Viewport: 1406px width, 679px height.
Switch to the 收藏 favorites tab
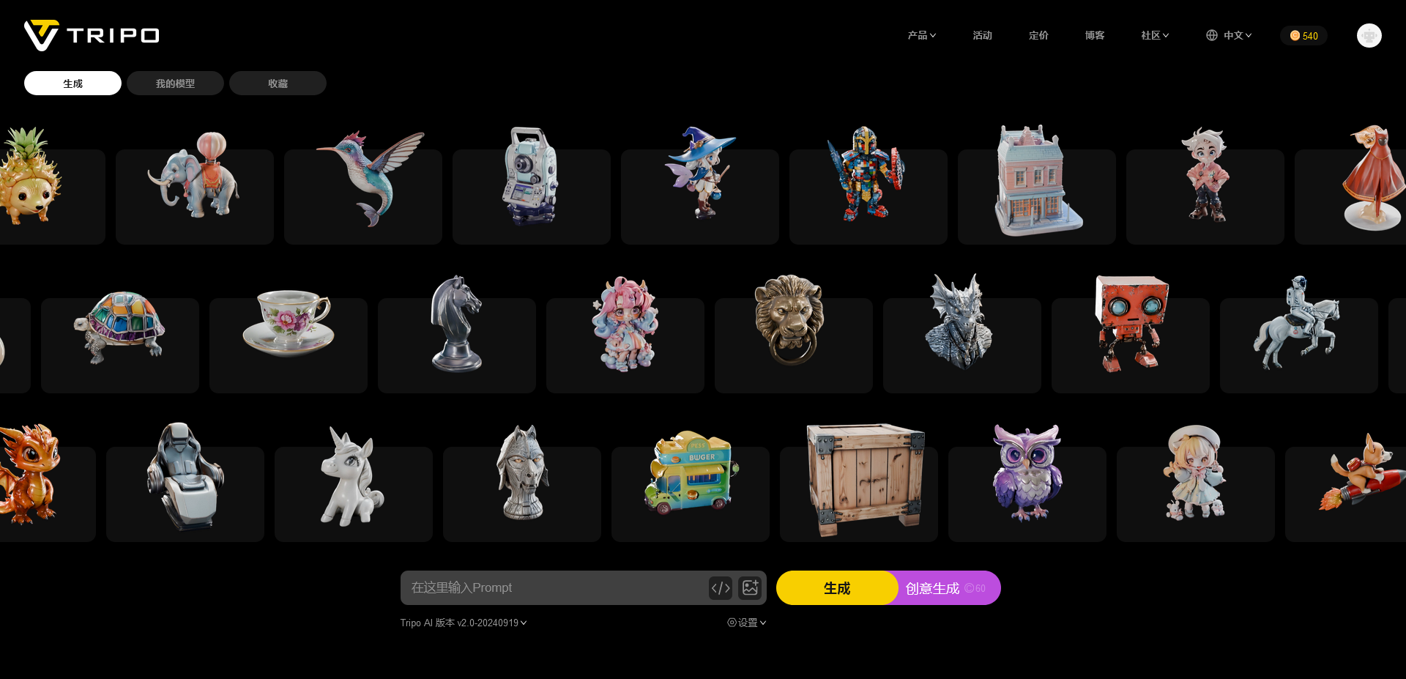(x=278, y=84)
